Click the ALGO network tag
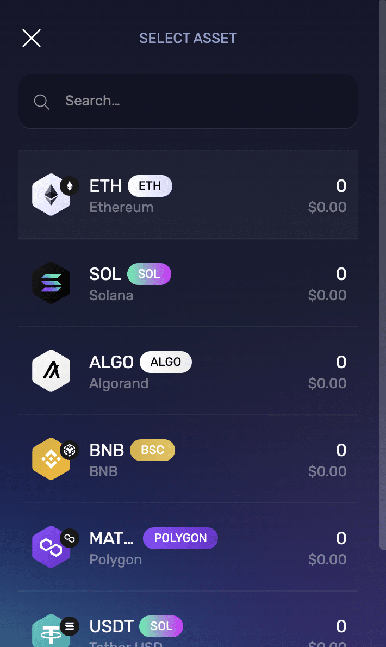This screenshot has width=386, height=647. pos(166,362)
